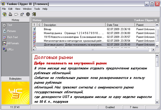Click the type icon of the 19:15 Новости row
Image resolution: width=161 pixels, height=110 pixels.
[x=34, y=37]
